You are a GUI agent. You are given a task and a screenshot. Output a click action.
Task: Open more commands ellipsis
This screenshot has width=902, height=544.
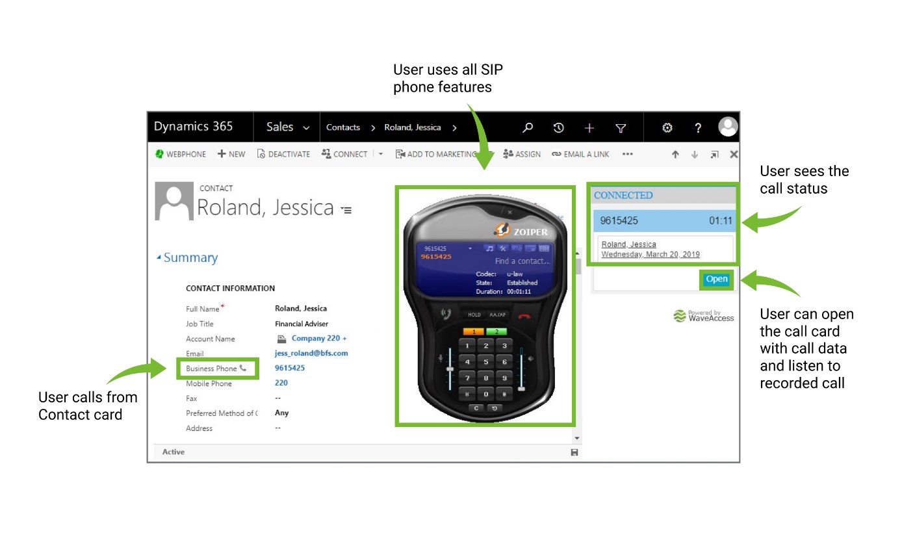[627, 154]
